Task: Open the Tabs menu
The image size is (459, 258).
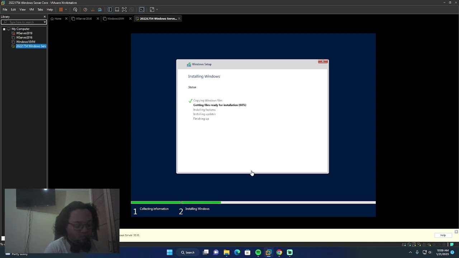Action: click(x=40, y=10)
